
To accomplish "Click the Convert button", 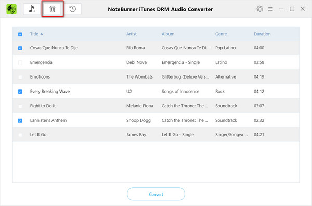I will (156, 194).
